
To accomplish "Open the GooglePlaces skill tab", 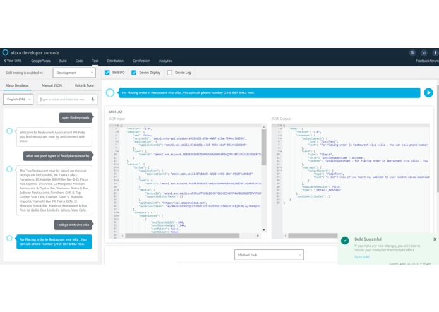I will pyautogui.click(x=40, y=61).
